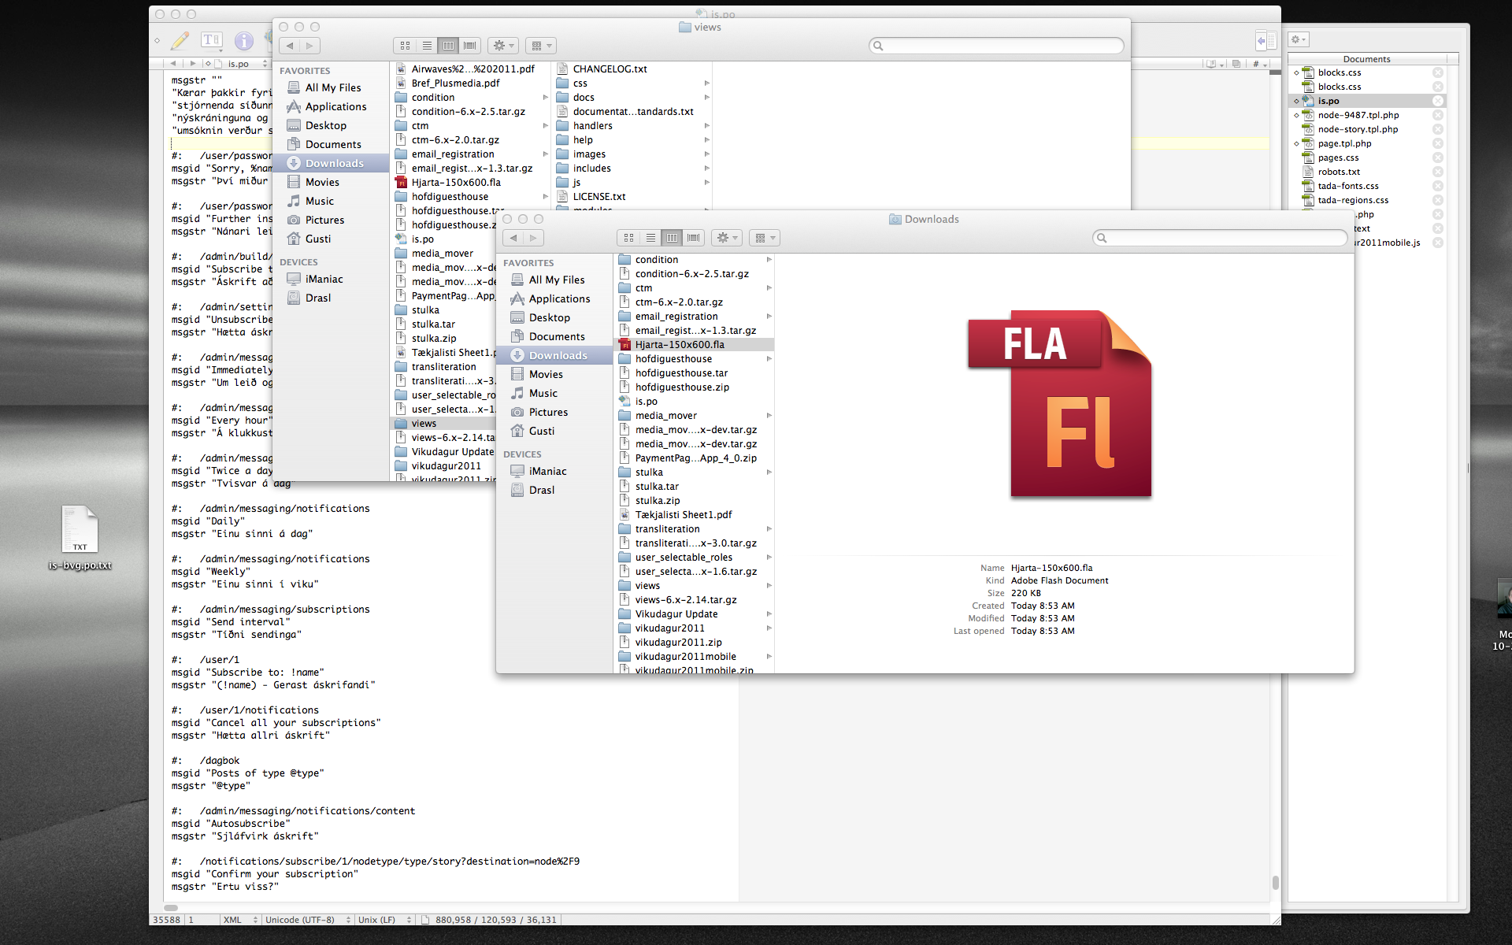Select Gusti home in views window sidebar
1512x945 pixels.
tap(317, 239)
